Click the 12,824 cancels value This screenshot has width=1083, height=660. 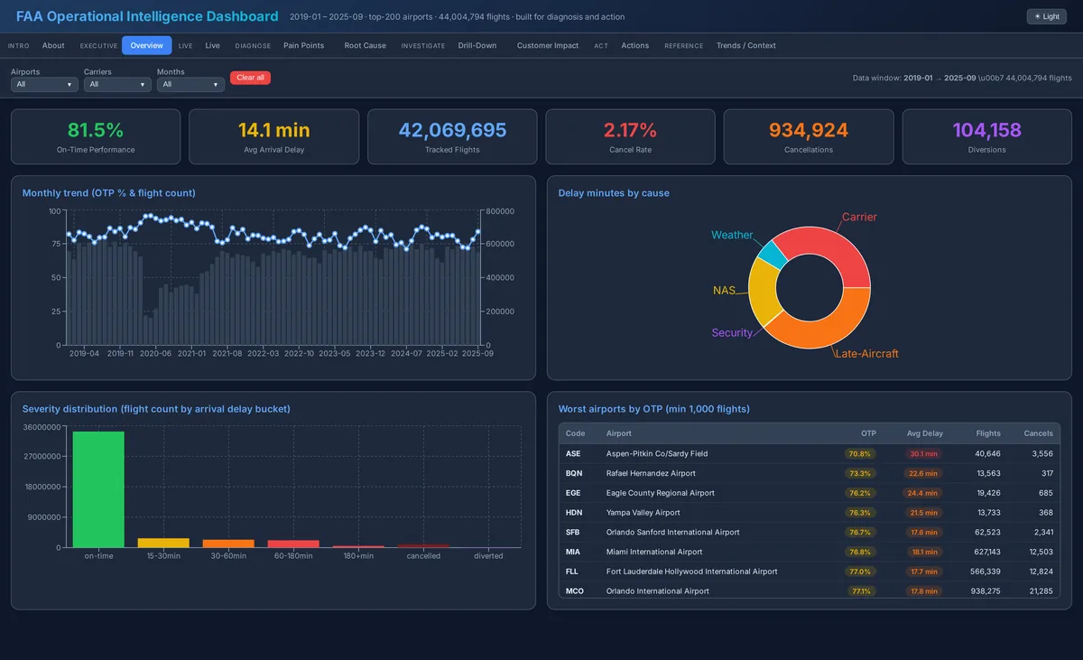[1041, 572]
